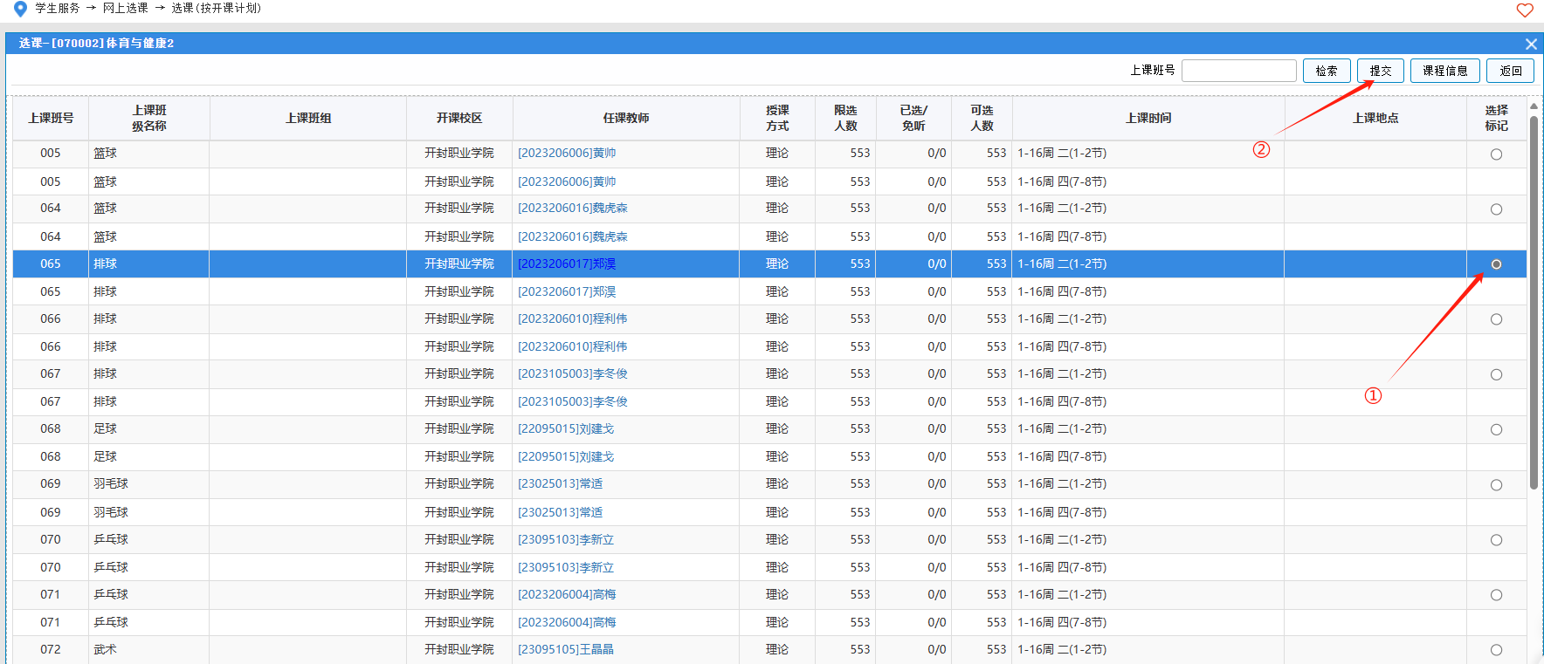Click the 返回 back button

click(x=1510, y=71)
